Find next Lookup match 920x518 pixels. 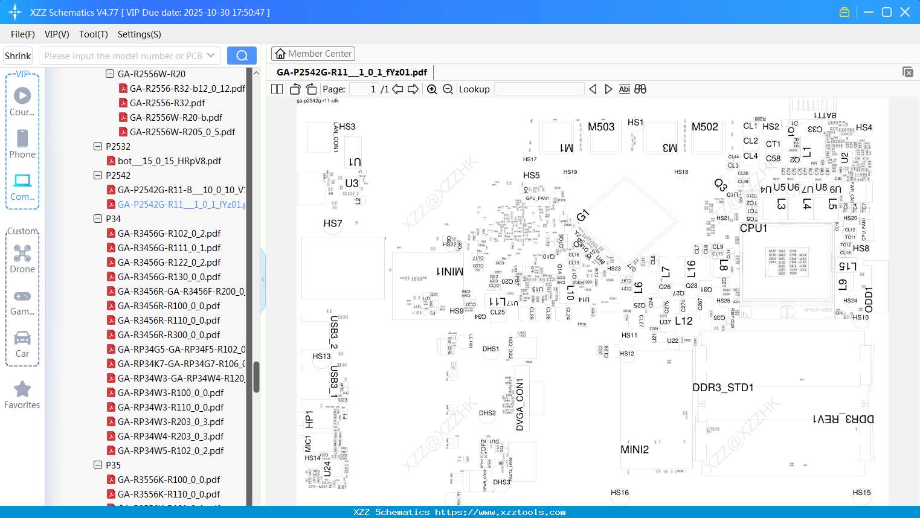coord(608,89)
